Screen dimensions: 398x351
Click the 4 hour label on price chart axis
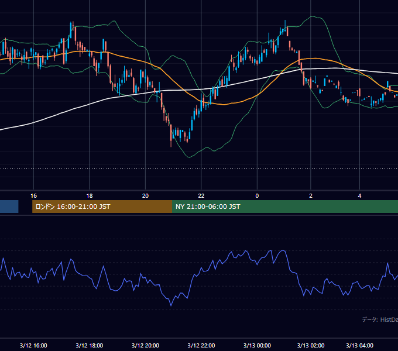359,196
